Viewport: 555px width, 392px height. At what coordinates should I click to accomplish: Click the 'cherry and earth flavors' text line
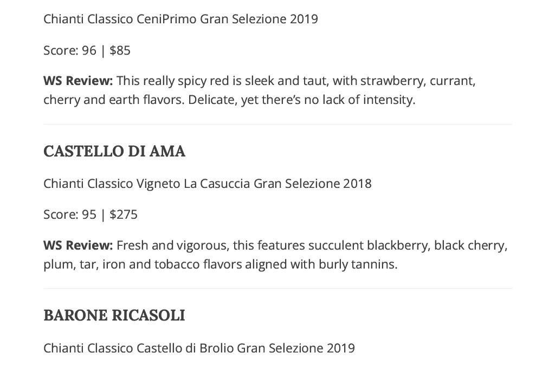click(229, 100)
